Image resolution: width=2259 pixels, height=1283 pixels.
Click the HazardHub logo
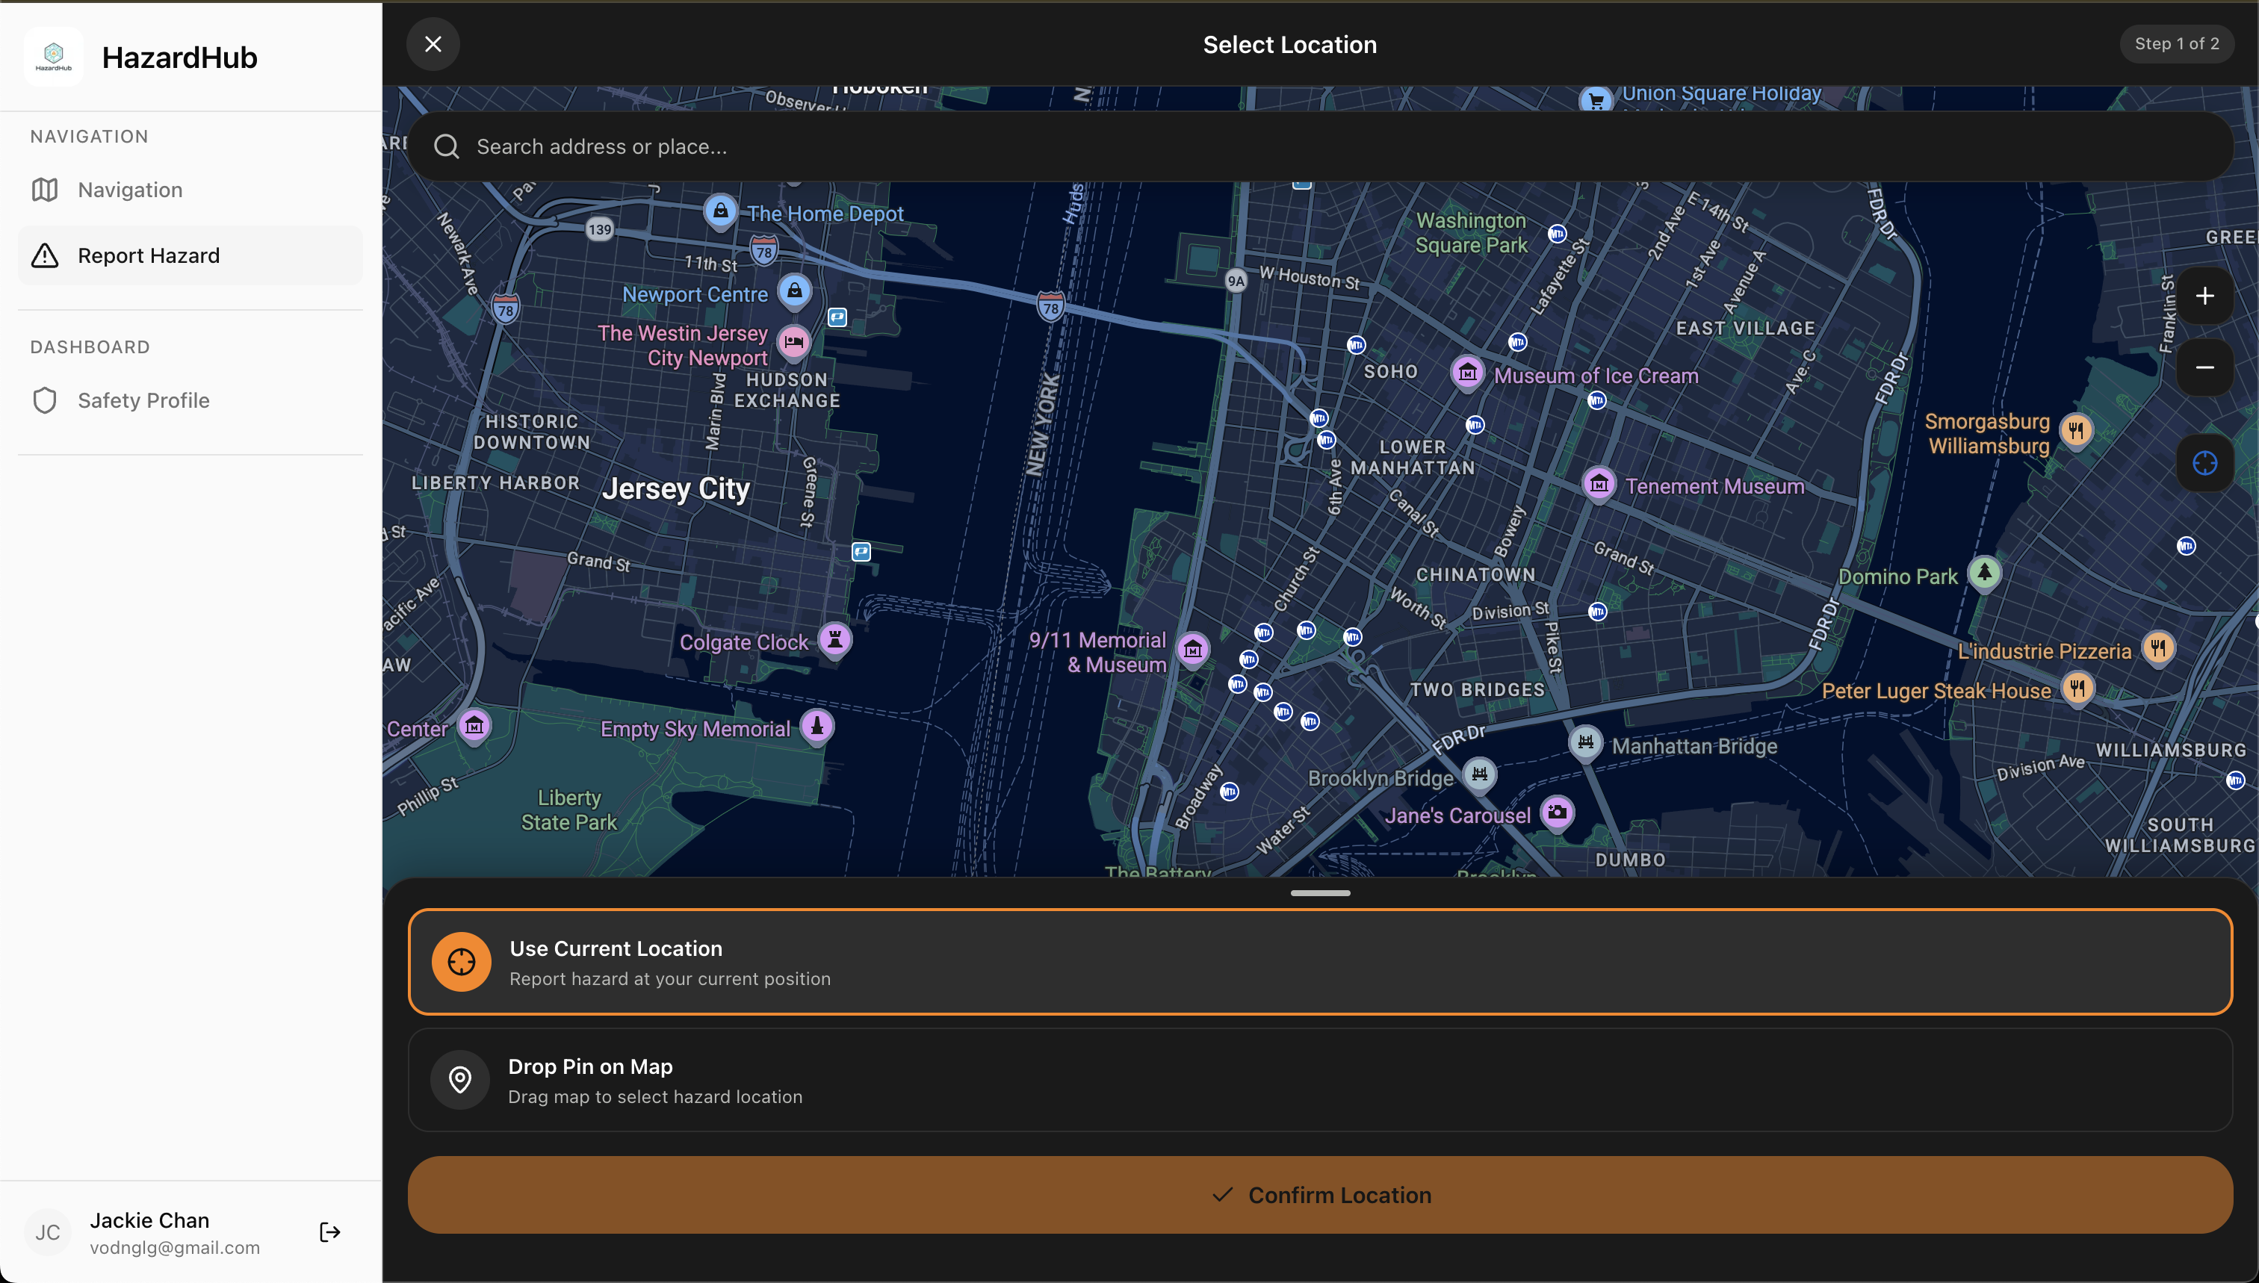click(54, 58)
